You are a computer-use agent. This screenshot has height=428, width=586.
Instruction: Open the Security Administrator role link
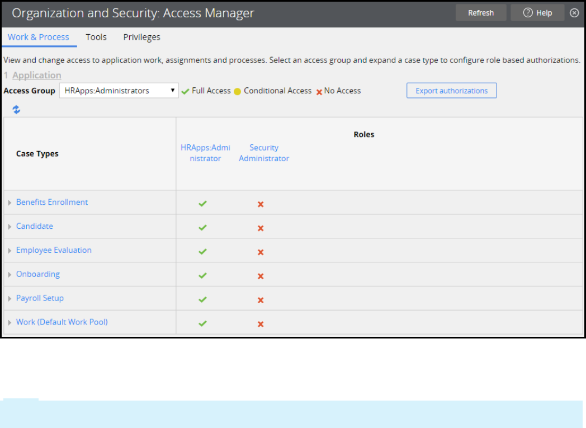pyautogui.click(x=264, y=153)
